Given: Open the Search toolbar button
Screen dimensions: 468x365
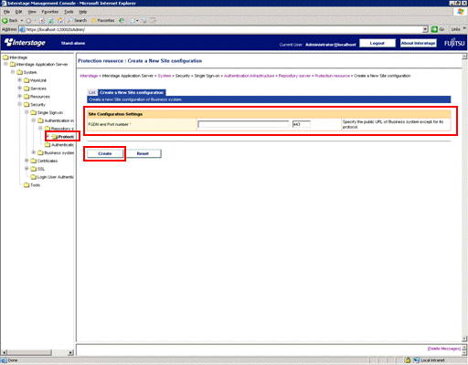Looking at the screenshot, I should coord(77,20).
